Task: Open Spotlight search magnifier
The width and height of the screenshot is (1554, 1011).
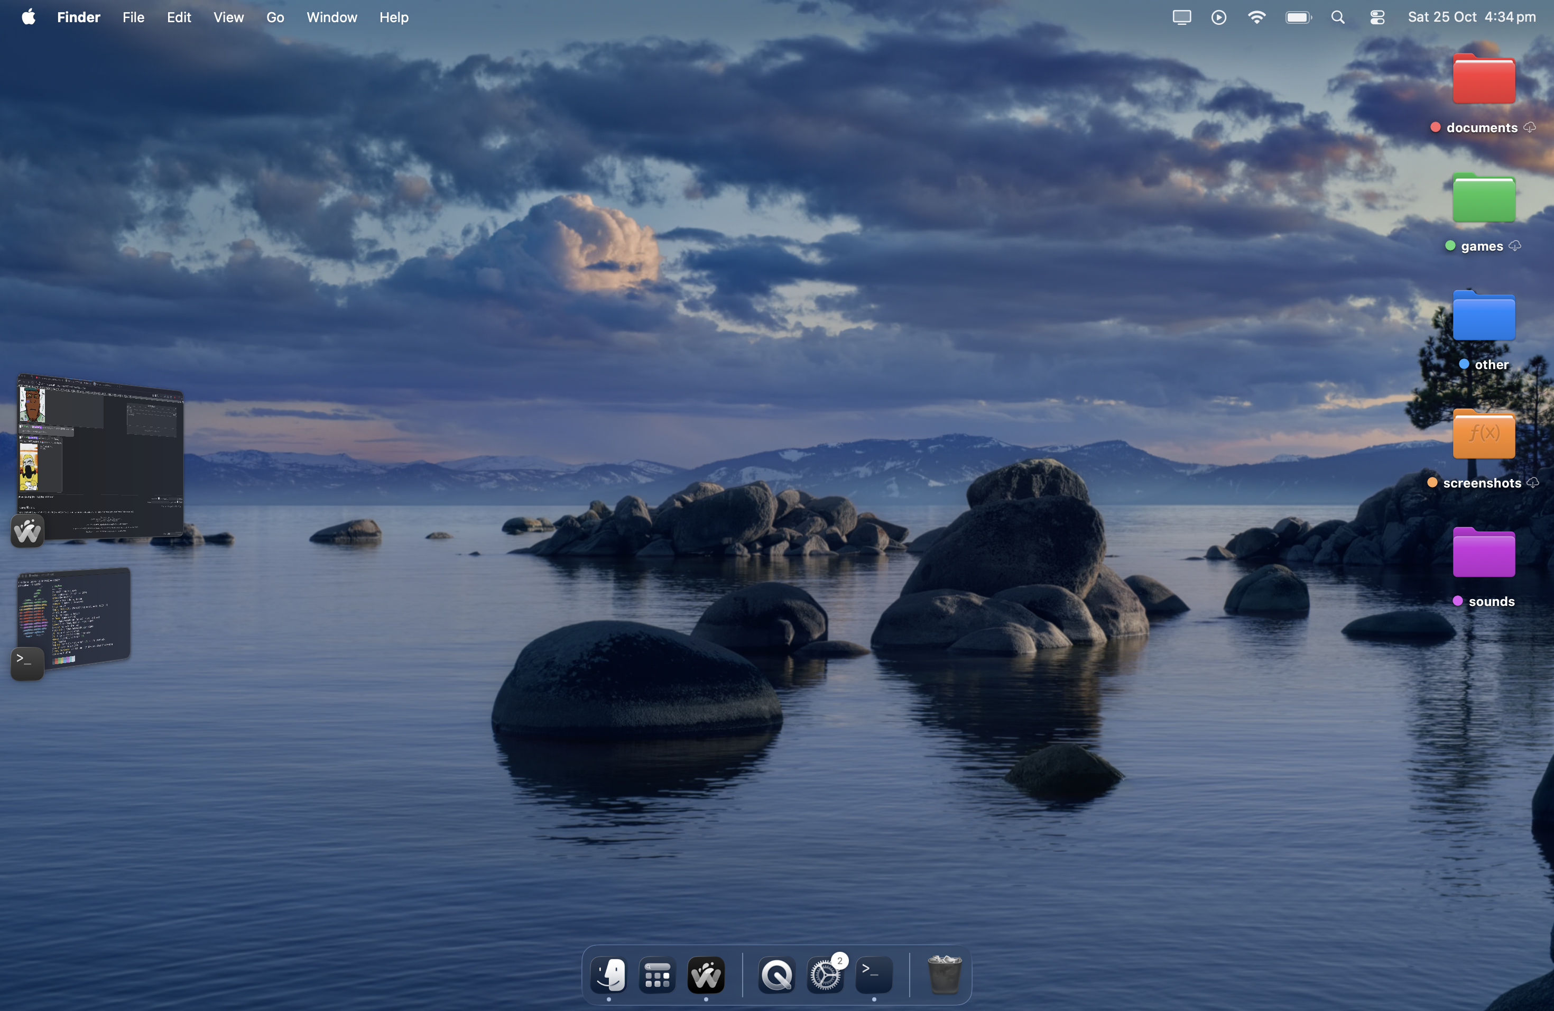Action: coord(1338,17)
